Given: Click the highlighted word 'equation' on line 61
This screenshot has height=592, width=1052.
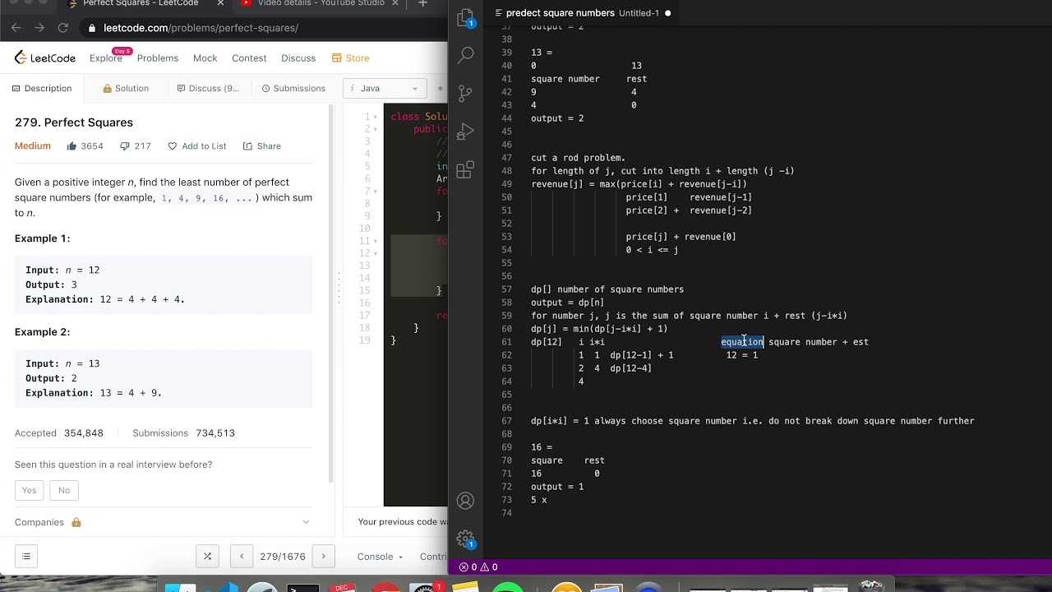Looking at the screenshot, I should [x=742, y=342].
